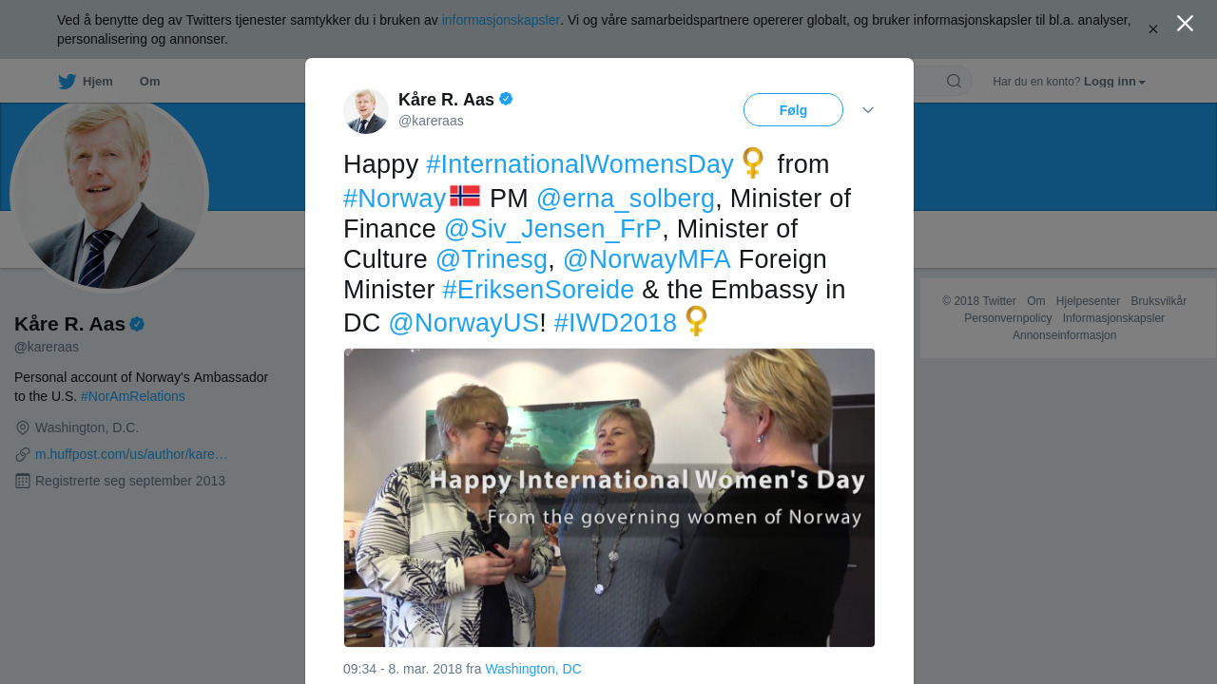The width and height of the screenshot is (1217, 684).
Task: Go to Hjem in the navigation
Action: 97,82
